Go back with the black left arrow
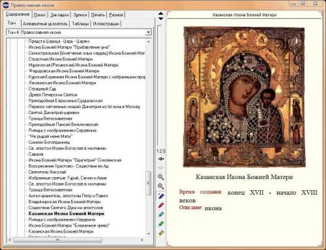Viewport: 326px width, 250px height. coord(161,159)
